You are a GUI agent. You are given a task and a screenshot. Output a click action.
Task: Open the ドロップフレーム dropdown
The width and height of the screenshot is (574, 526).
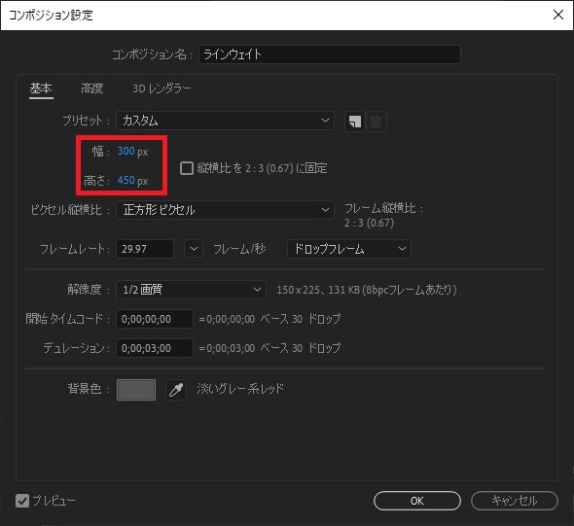click(349, 249)
